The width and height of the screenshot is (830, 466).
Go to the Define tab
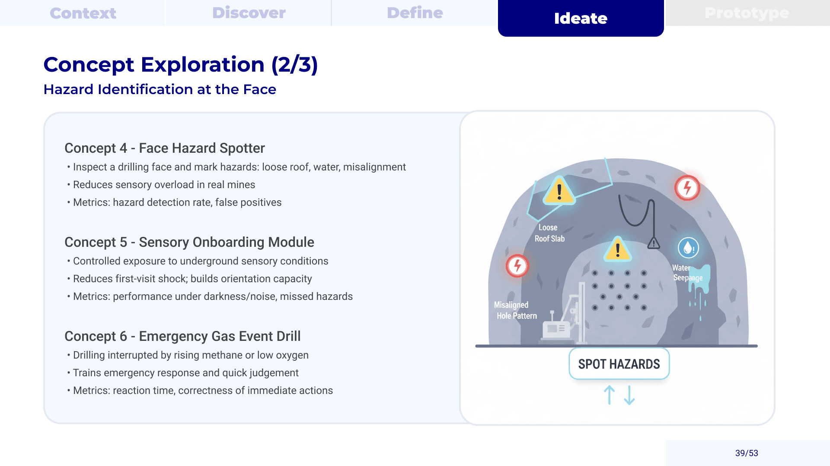tap(415, 13)
